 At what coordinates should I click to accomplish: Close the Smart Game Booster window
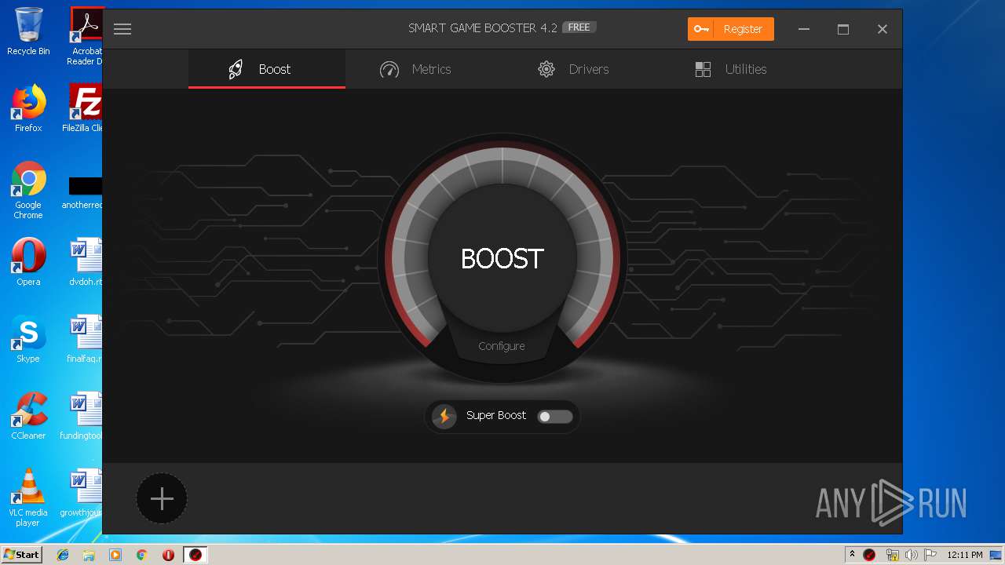pos(883,29)
